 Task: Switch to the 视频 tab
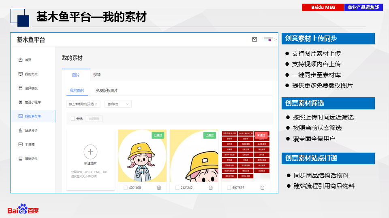(97, 74)
